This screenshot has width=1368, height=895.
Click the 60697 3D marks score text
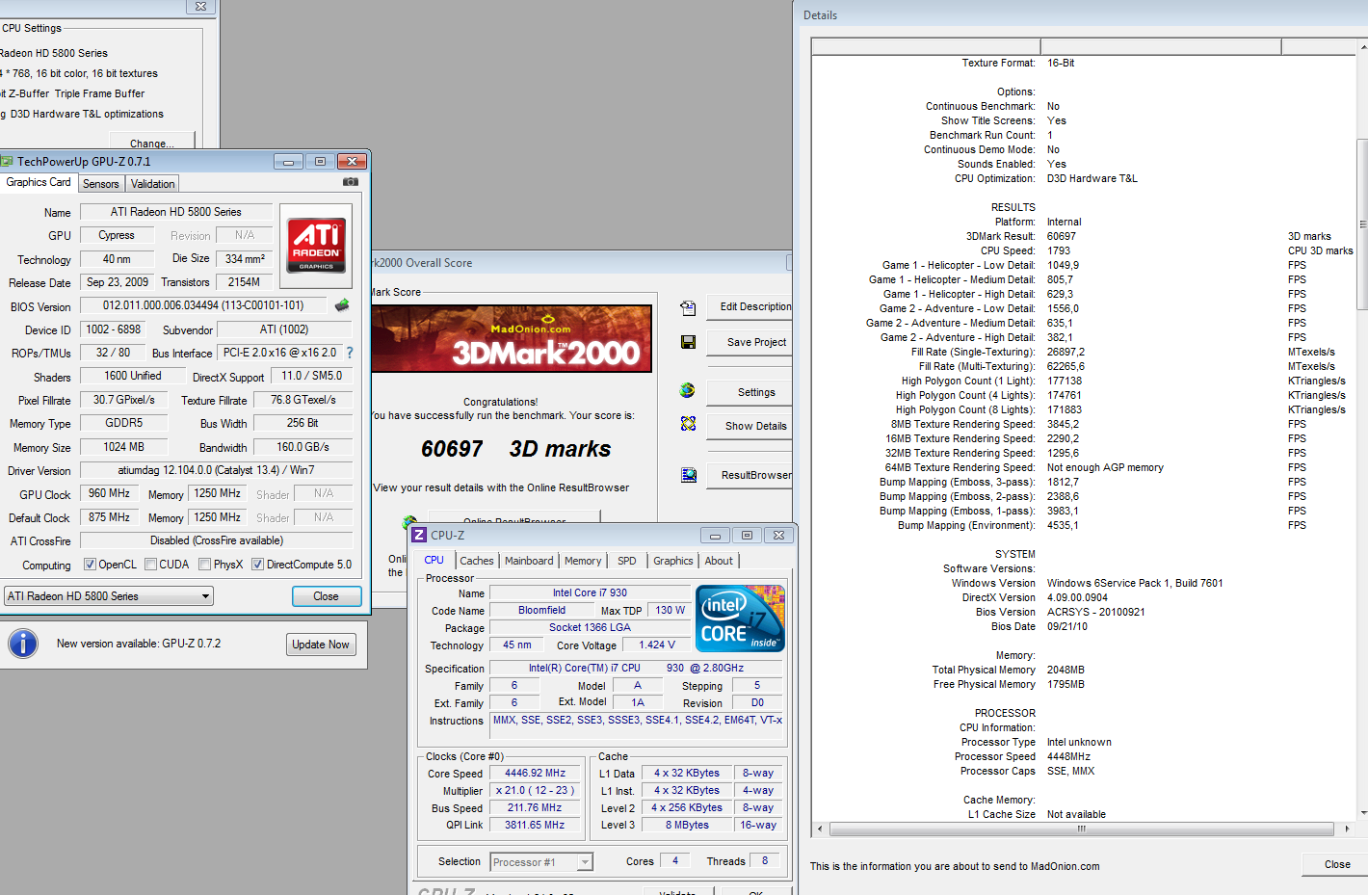click(515, 449)
